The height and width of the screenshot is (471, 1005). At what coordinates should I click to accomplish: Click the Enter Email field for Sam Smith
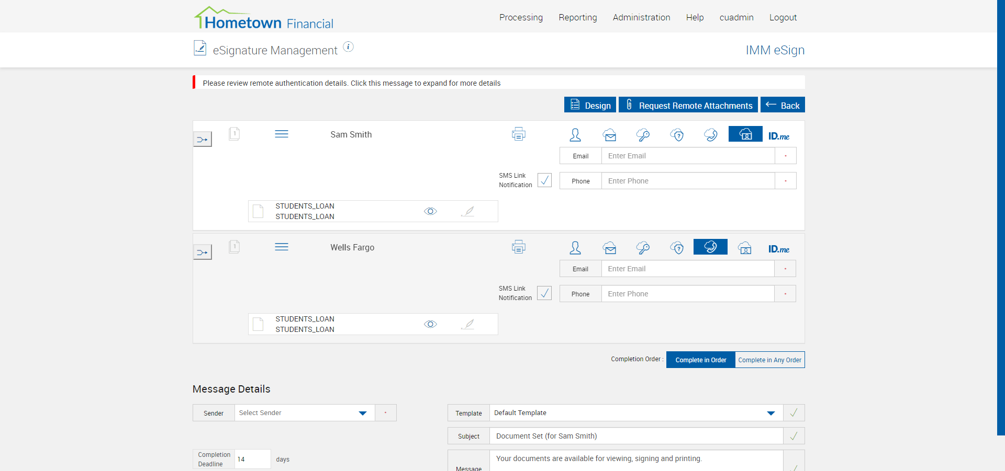tap(688, 156)
